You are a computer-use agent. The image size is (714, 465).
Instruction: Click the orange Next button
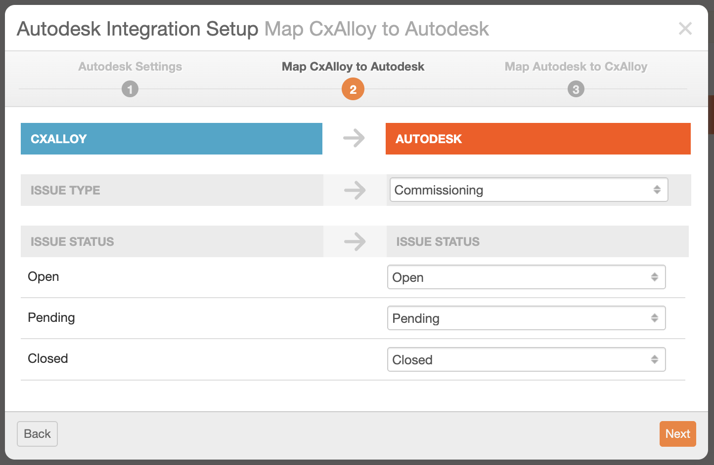coord(677,434)
